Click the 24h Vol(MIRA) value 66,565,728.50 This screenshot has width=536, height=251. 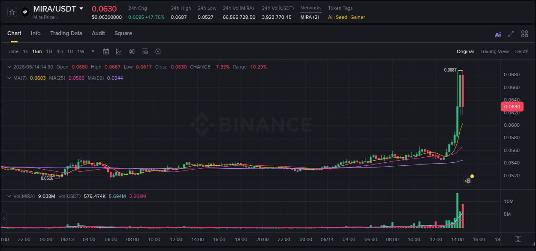click(239, 17)
